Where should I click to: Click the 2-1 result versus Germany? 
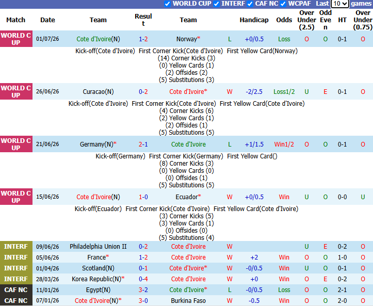point(143,144)
